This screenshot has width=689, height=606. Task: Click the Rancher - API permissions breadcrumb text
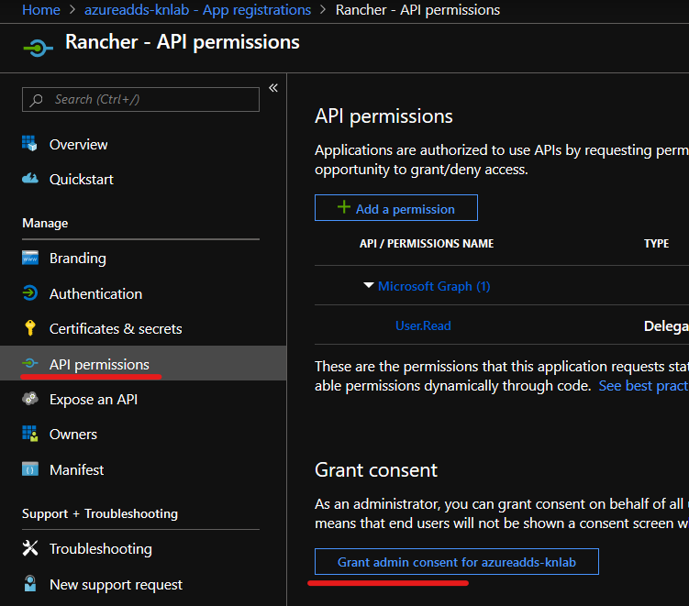417,10
